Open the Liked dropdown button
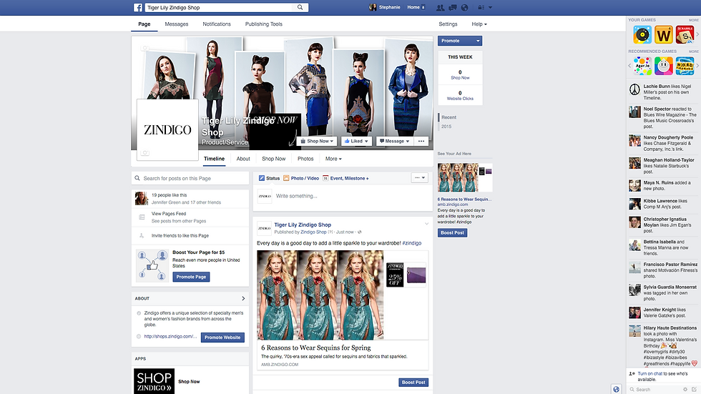Viewport: 701px width, 394px height. [x=356, y=141]
